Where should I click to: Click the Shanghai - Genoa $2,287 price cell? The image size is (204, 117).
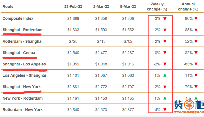click(128, 53)
